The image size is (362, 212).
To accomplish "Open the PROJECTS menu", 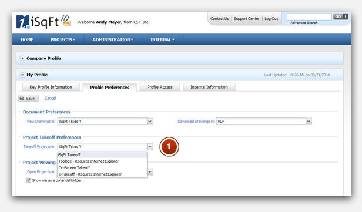I will (x=63, y=39).
